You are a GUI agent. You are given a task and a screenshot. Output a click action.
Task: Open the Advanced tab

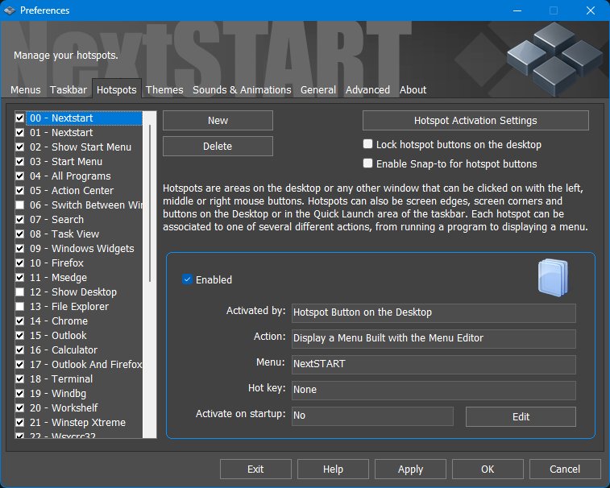(367, 90)
